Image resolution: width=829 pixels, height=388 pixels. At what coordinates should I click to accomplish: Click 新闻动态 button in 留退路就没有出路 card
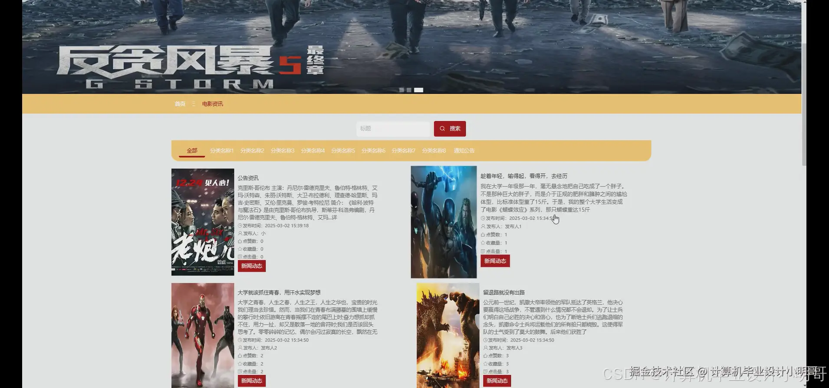click(497, 381)
